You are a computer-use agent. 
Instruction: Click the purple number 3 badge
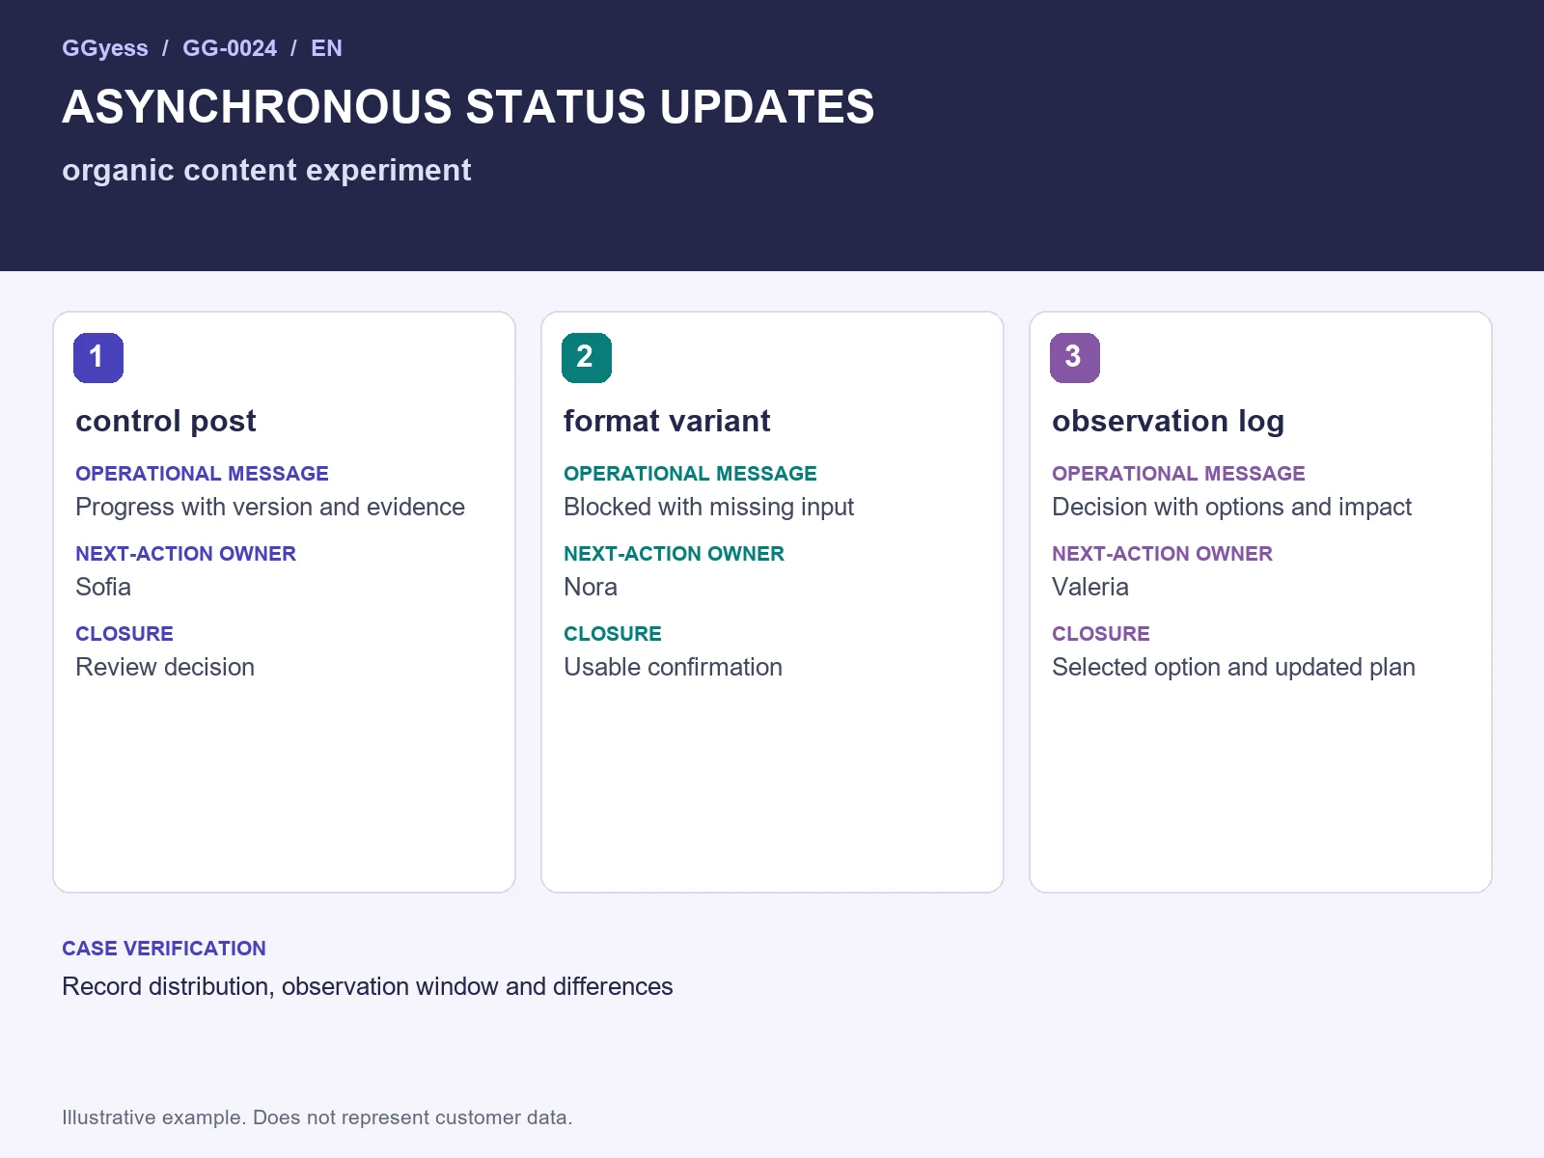1075,358
